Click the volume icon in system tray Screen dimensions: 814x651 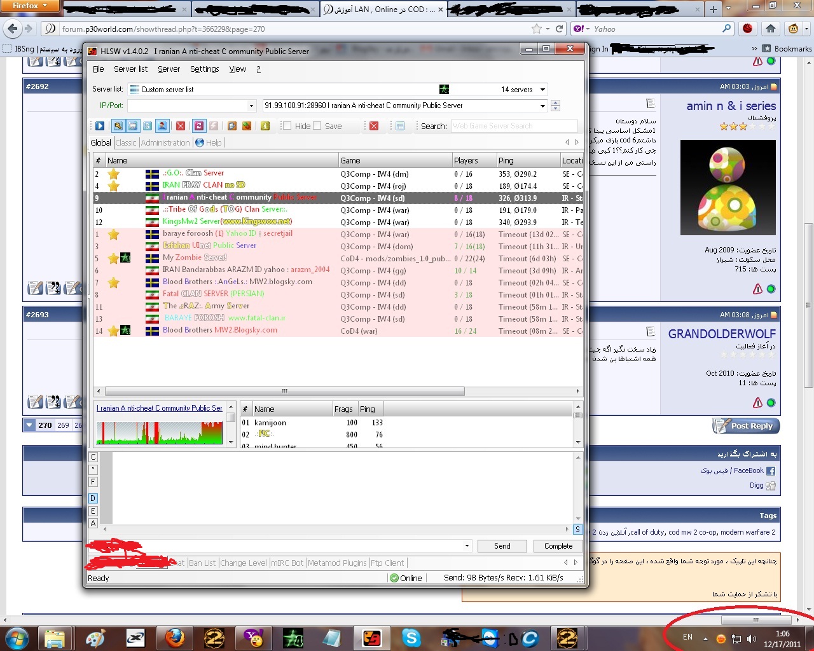tap(752, 639)
